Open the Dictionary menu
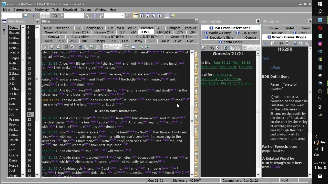The height and width of the screenshot is (184, 328). 42,9
